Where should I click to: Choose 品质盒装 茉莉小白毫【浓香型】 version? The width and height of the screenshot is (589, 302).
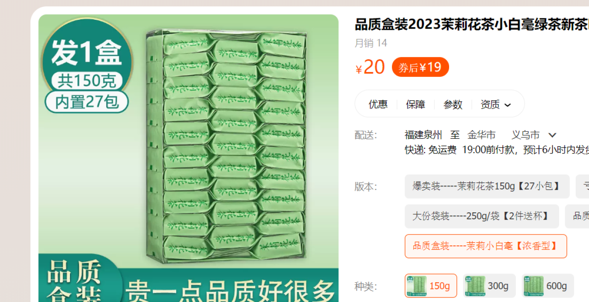[x=485, y=246]
